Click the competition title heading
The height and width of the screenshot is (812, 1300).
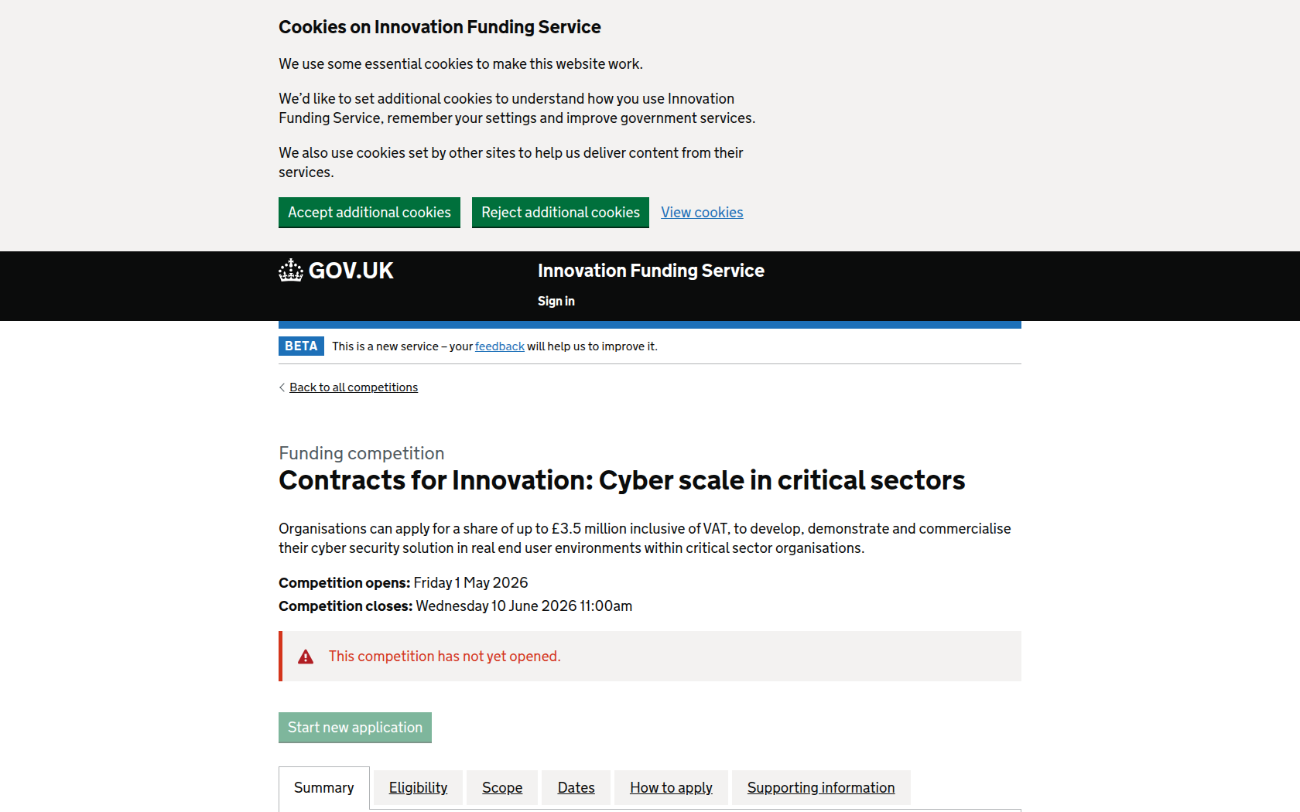click(621, 480)
